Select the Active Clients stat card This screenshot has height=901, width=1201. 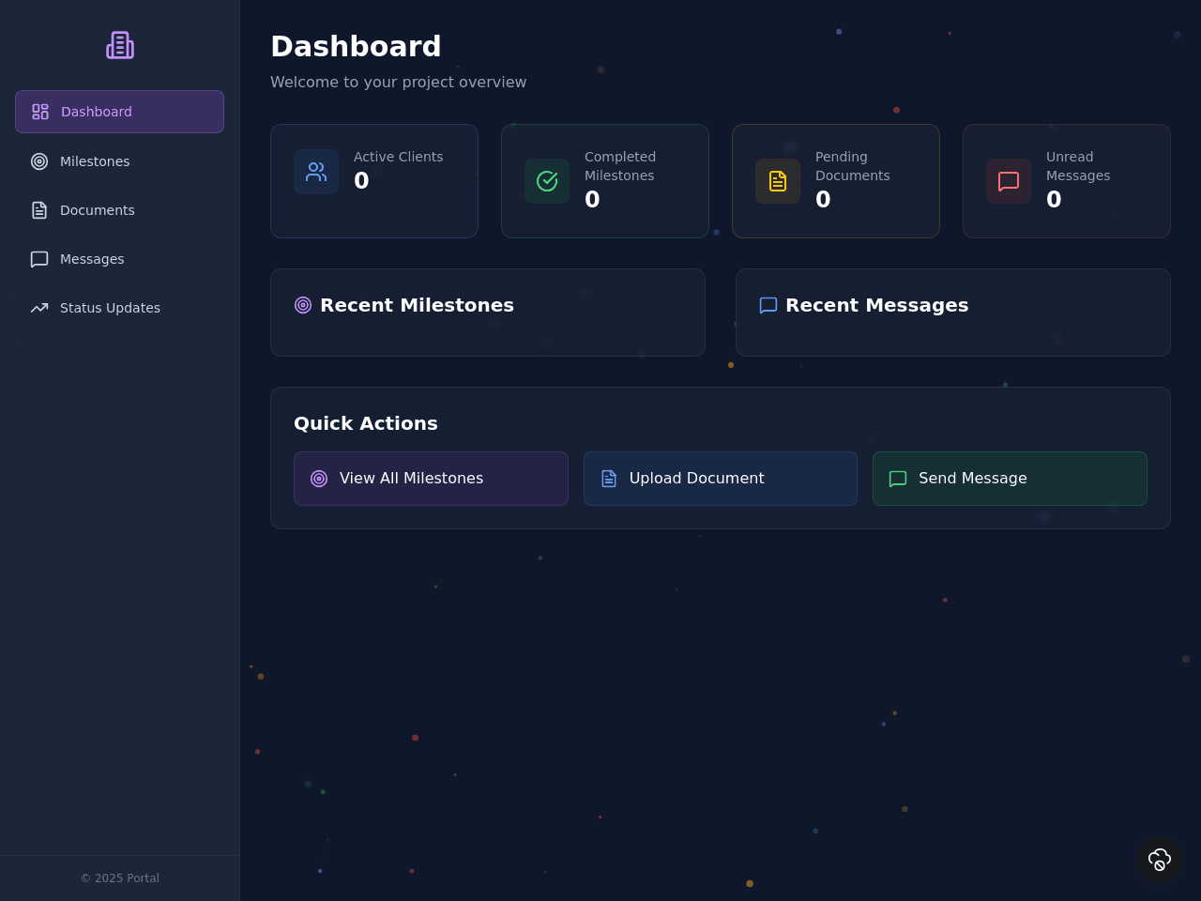tap(374, 181)
